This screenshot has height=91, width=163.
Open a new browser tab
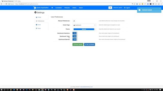click(x=19, y=1)
